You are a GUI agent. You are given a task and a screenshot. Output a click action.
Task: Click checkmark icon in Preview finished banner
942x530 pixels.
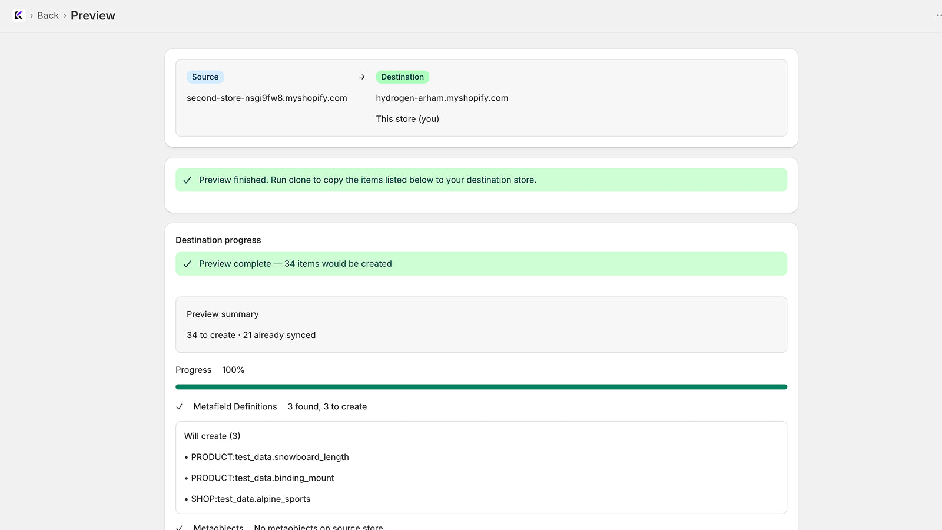[x=187, y=180]
